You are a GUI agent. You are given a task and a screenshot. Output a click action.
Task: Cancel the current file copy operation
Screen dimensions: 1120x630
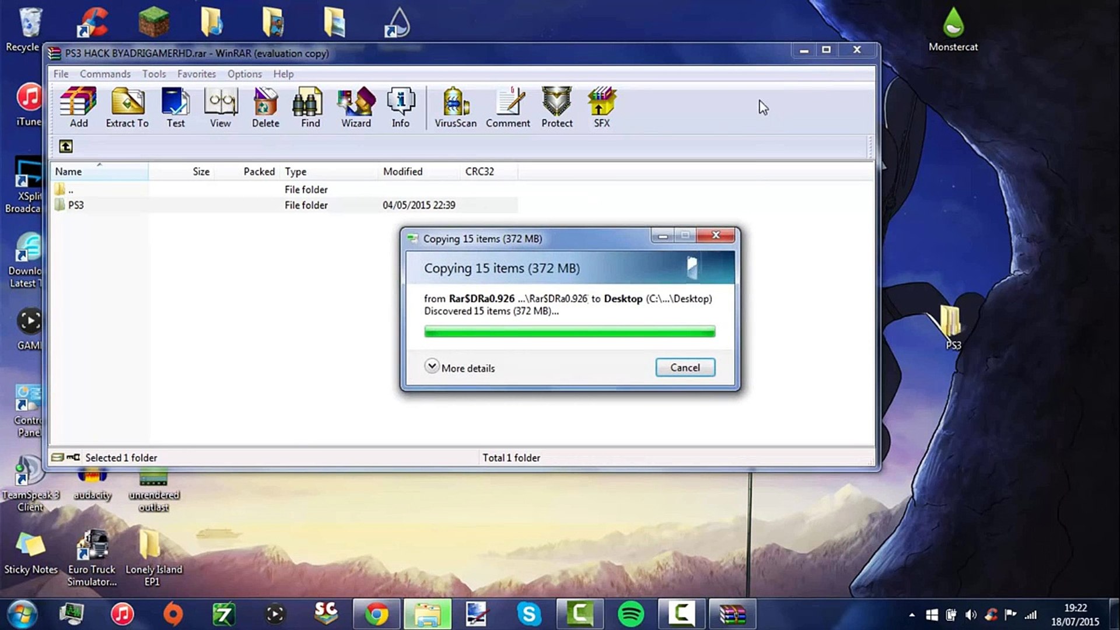685,367
